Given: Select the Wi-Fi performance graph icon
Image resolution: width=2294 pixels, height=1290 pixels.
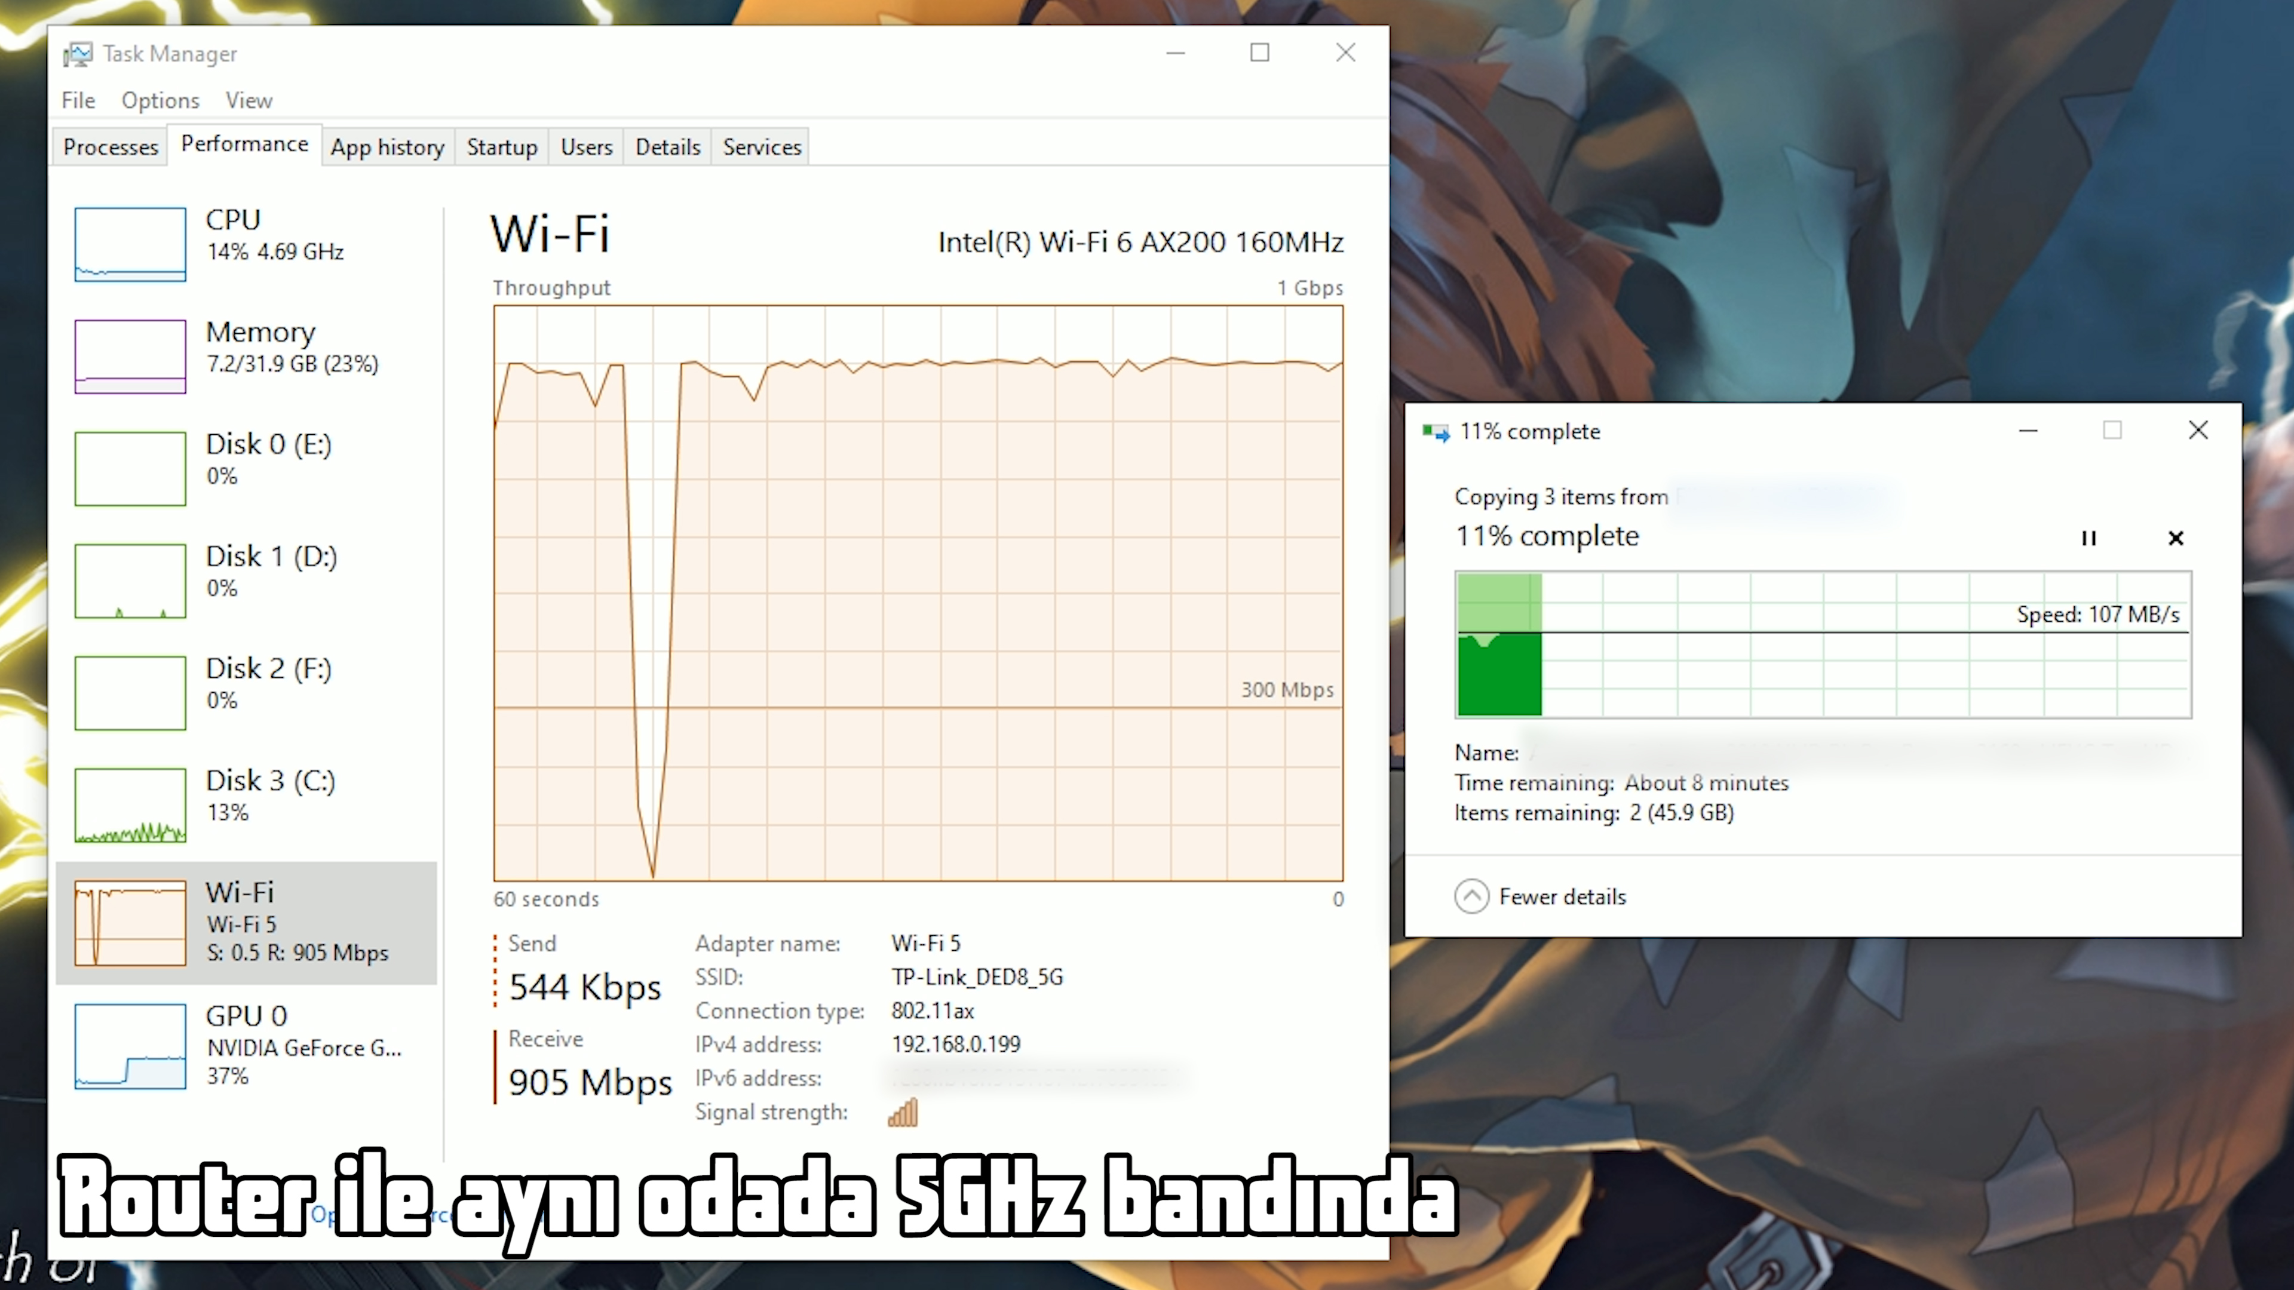Looking at the screenshot, I should click(131, 922).
